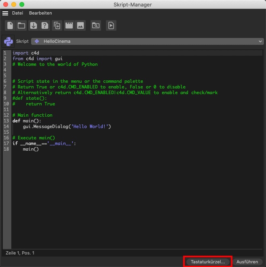The width and height of the screenshot is (266, 267).
Task: Open help with the question mark icon
Action: coord(45,25)
